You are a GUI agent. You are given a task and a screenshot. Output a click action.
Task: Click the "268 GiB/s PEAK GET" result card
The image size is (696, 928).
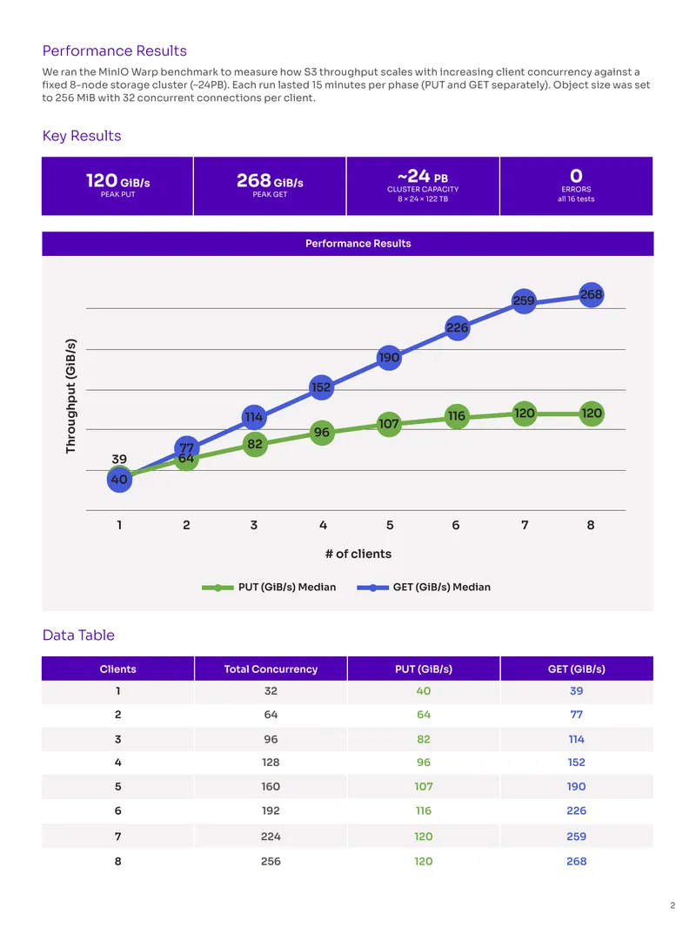click(270, 185)
